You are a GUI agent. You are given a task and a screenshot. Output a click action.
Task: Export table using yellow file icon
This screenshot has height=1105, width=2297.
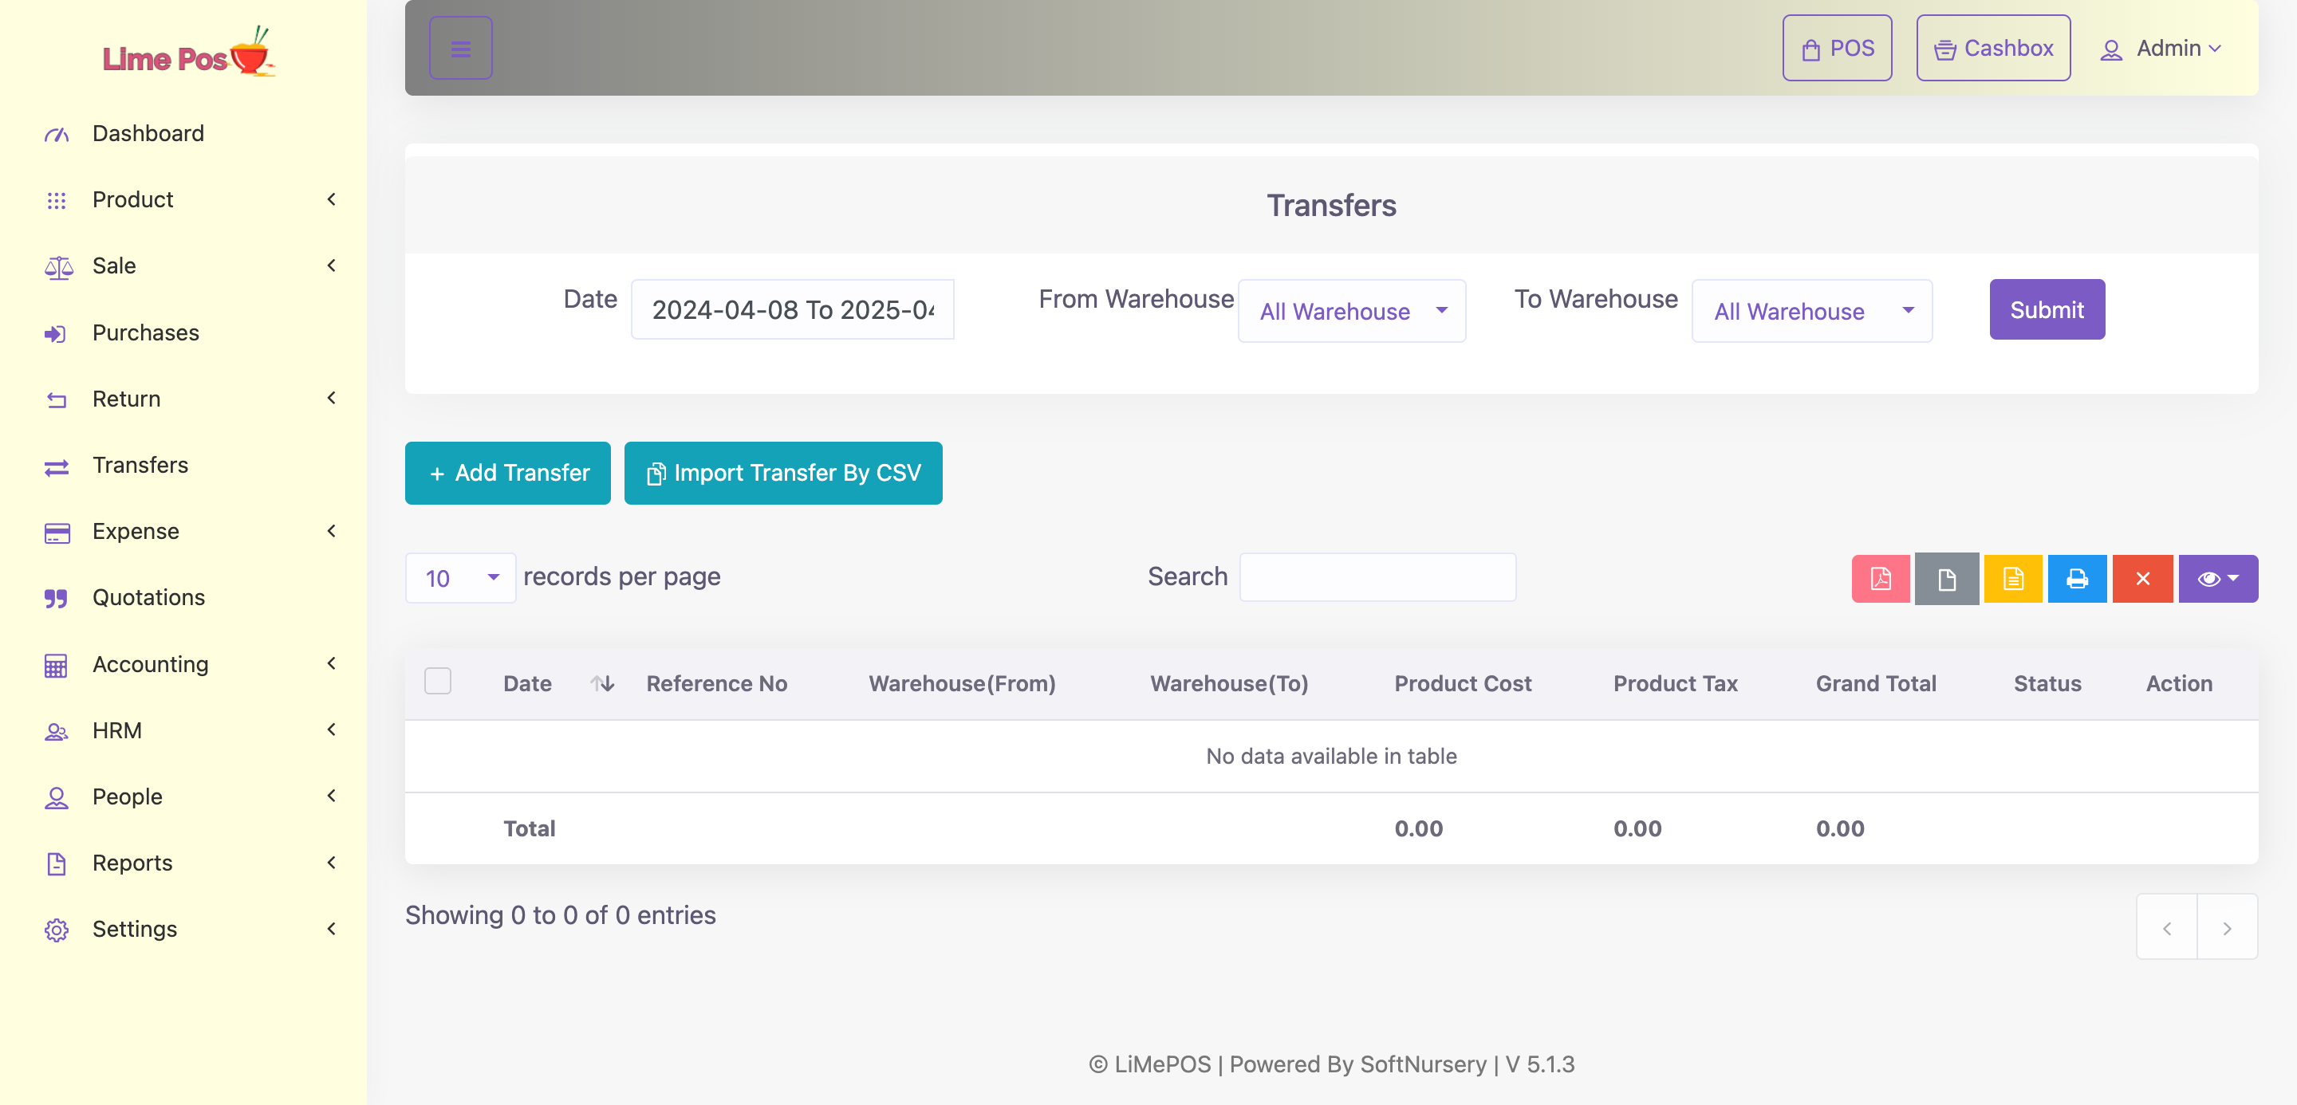tap(2012, 578)
